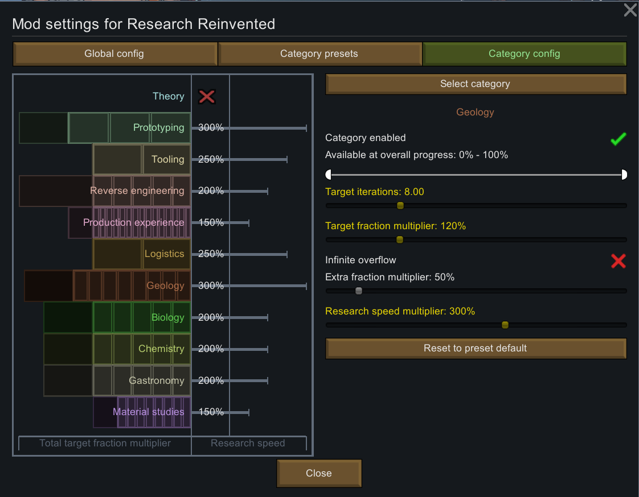The width and height of the screenshot is (639, 497).
Task: Click the Research speed multiplier slider knob
Action: pos(505,325)
